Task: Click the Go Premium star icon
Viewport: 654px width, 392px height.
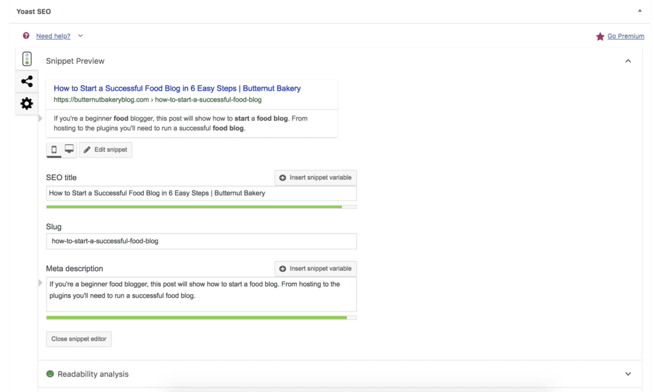Action: [x=600, y=36]
